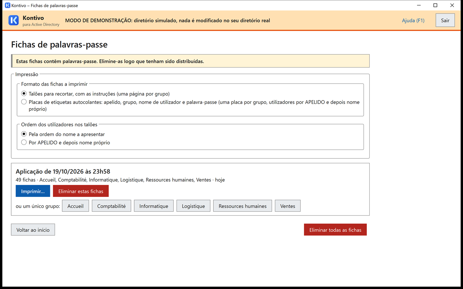The height and width of the screenshot is (289, 463).
Task: Click the 'Fichas de palavras-passe' page title
Action: [59, 44]
